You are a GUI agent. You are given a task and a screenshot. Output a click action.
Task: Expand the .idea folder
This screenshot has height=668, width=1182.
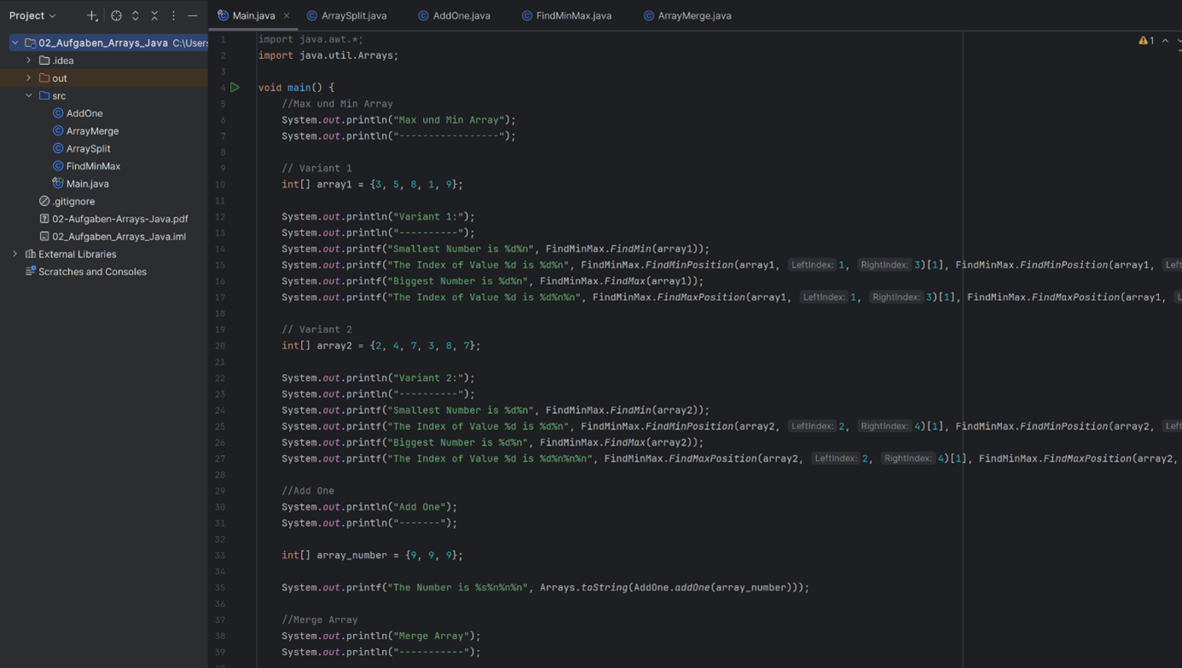[29, 60]
